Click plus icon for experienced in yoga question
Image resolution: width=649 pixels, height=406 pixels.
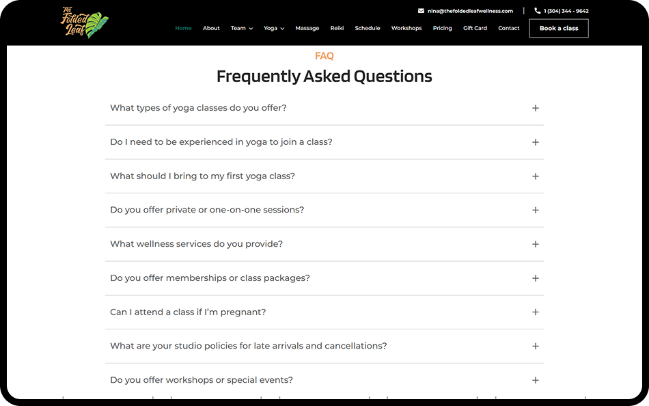click(535, 142)
